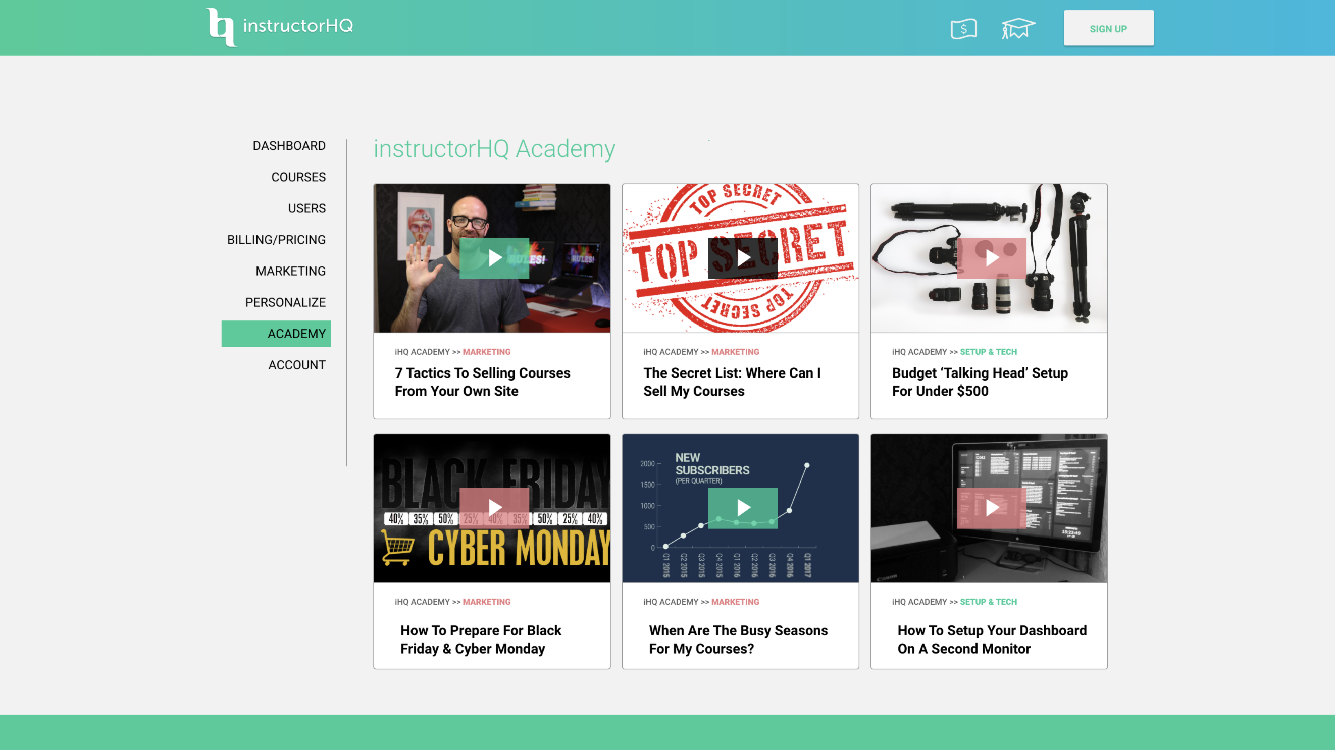The height and width of the screenshot is (750, 1335).
Task: Open the Account sidebar item
Action: pos(296,365)
